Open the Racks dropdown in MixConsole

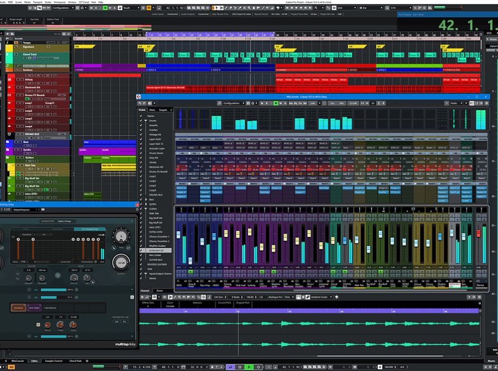pyautogui.click(x=458, y=103)
